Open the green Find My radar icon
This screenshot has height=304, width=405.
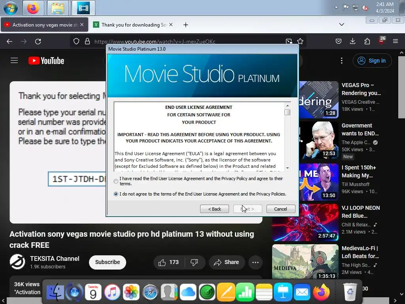(207, 293)
